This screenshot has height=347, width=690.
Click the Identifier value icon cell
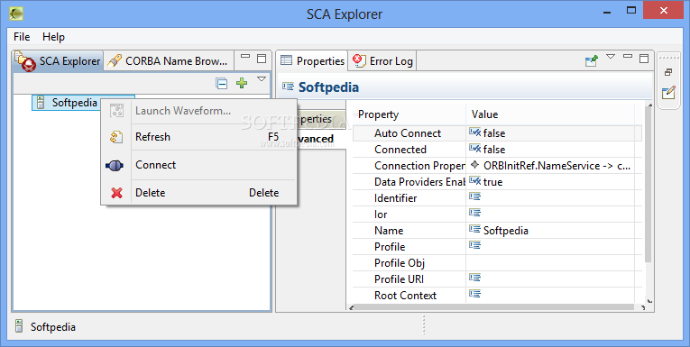(x=474, y=196)
